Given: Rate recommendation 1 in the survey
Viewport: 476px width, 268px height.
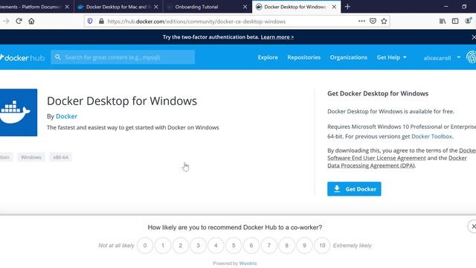Looking at the screenshot, I should tap(163, 246).
